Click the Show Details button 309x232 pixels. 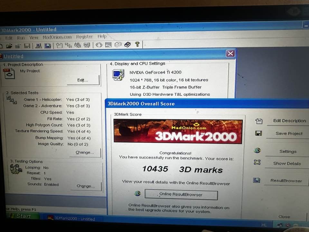pyautogui.click(x=287, y=164)
